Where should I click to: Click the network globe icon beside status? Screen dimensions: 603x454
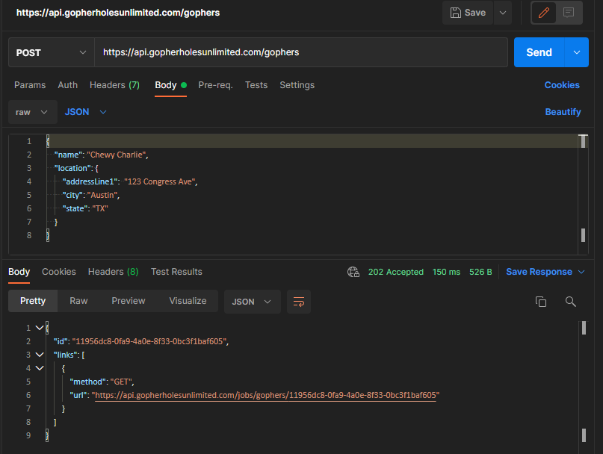point(353,272)
